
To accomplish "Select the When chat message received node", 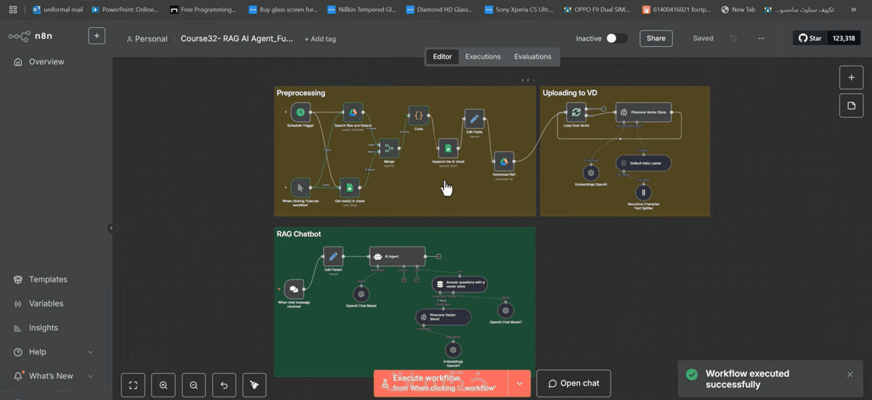I will (294, 289).
